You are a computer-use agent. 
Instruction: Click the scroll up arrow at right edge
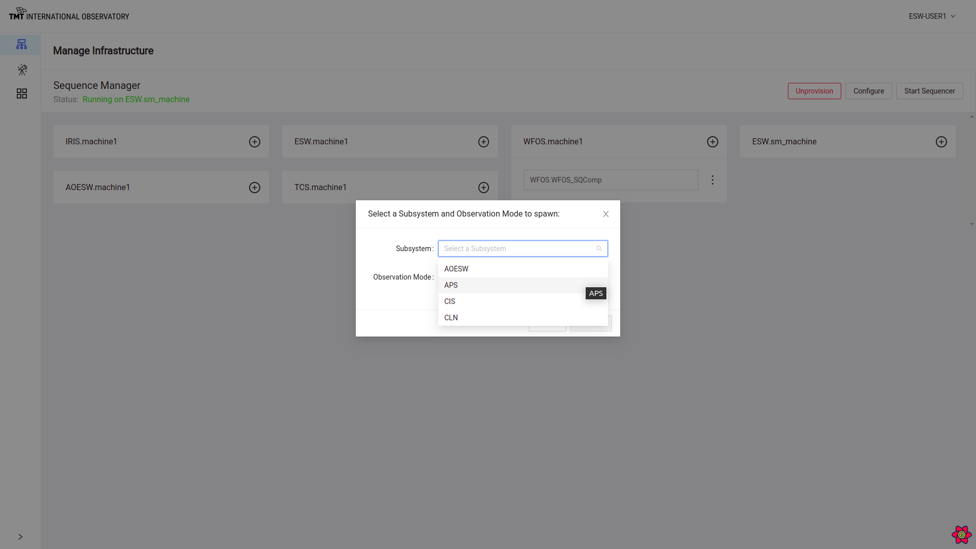coord(972,117)
